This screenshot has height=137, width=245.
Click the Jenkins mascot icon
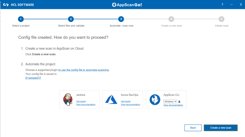[68, 99]
